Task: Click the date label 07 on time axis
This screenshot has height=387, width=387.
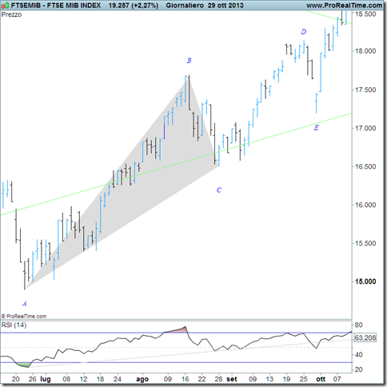Action: click(x=337, y=379)
